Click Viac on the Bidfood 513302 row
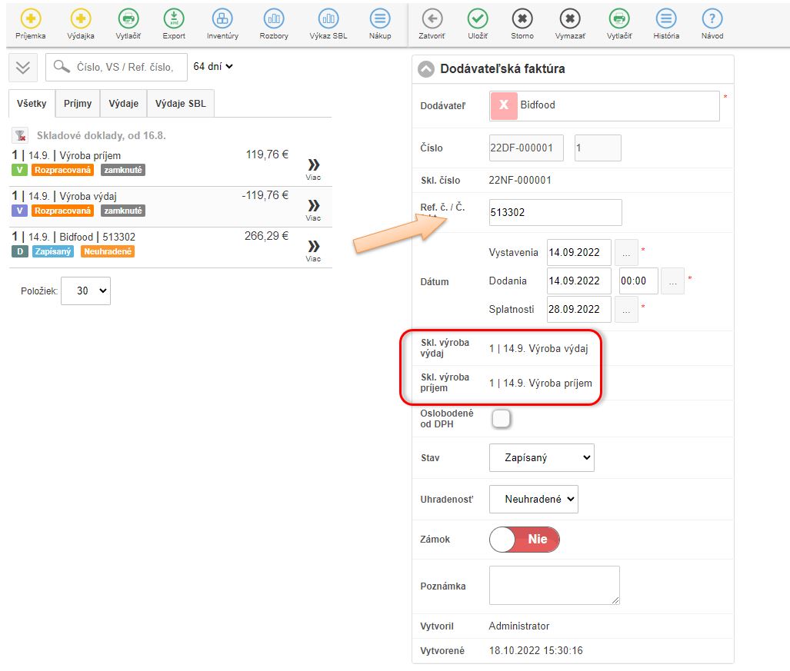The image size is (790, 671). (313, 247)
